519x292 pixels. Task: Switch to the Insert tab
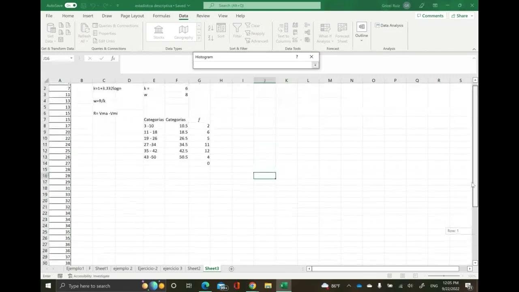88,16
